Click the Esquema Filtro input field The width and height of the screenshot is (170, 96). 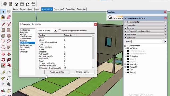[x=147, y=42]
